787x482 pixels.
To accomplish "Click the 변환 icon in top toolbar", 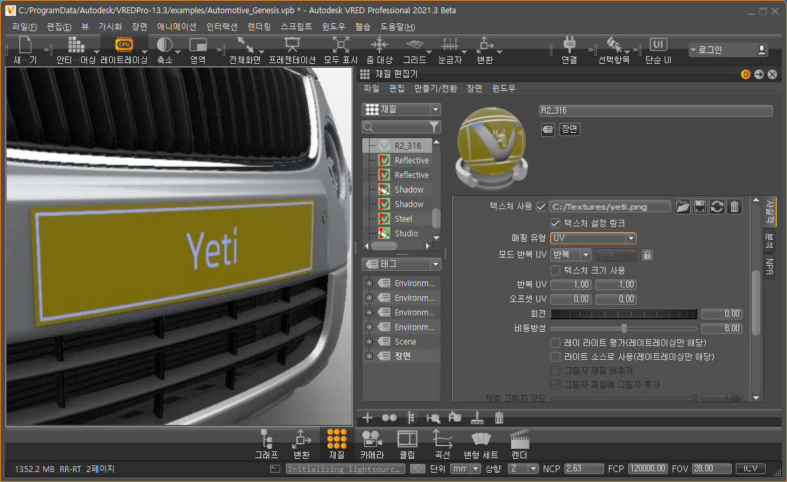I will [x=485, y=44].
